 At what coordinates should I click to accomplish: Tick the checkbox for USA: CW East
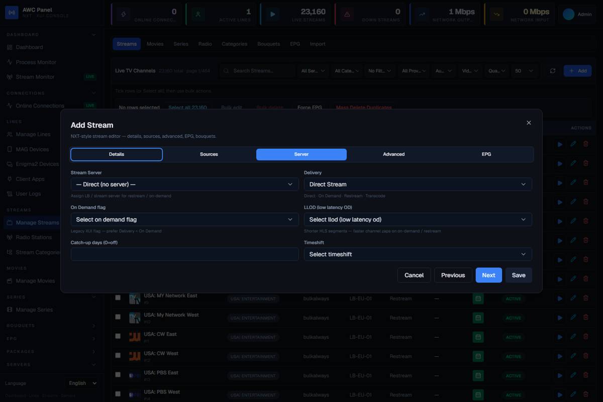pyautogui.click(x=118, y=336)
